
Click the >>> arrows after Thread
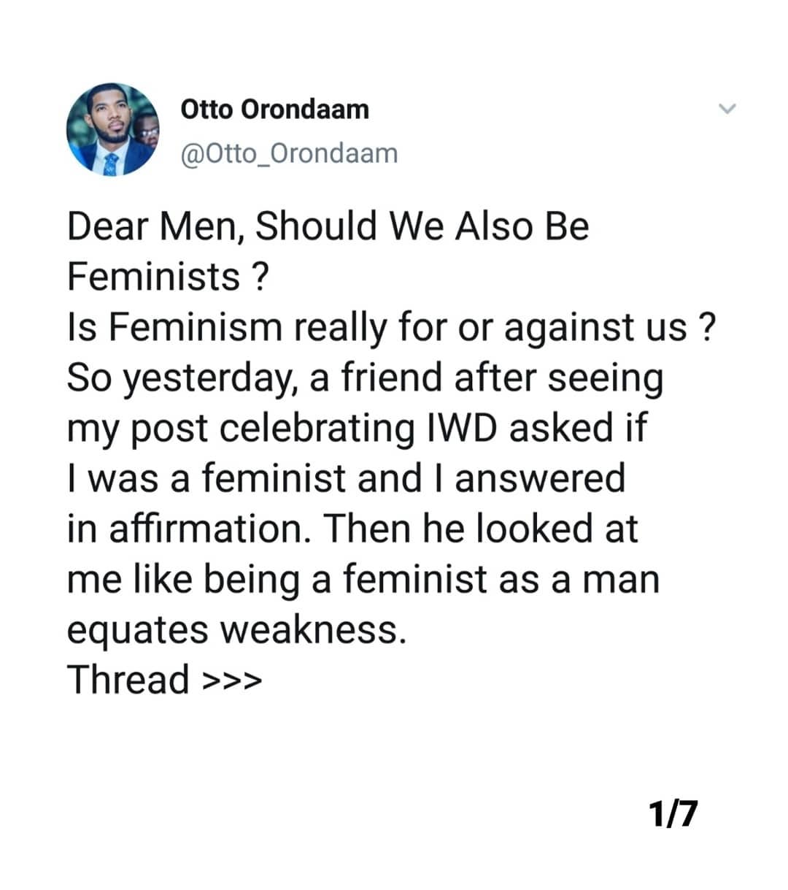point(231,681)
